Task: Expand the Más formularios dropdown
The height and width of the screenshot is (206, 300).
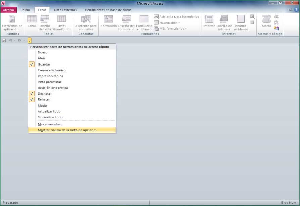Action: pyautogui.click(x=171, y=29)
